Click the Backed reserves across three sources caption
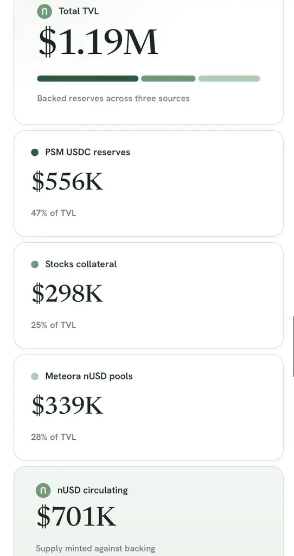 113,98
